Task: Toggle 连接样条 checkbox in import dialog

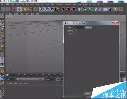Action: coord(75,31)
